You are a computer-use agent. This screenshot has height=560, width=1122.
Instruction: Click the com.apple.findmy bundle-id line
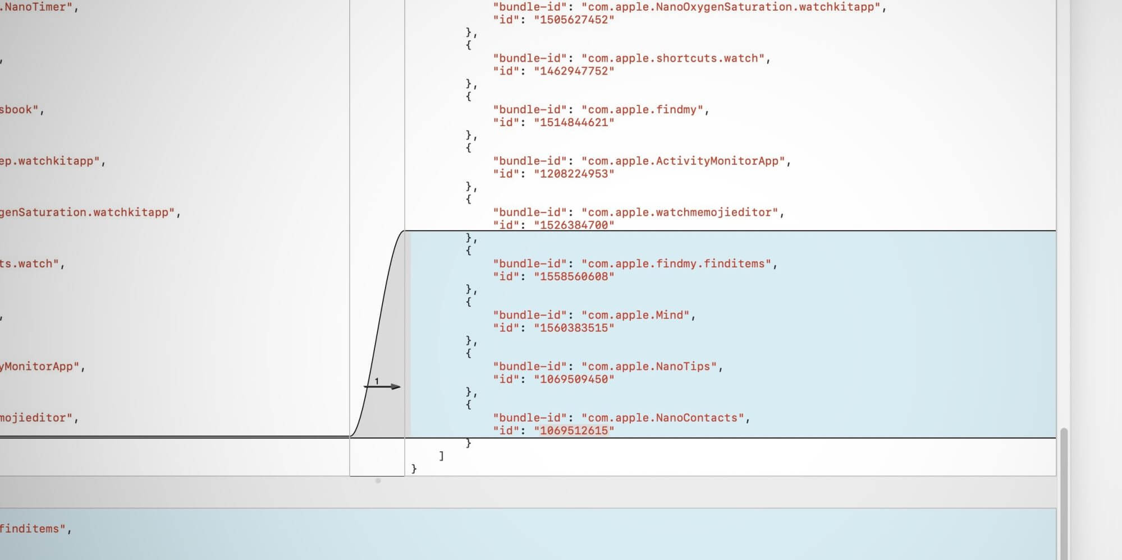pyautogui.click(x=601, y=110)
